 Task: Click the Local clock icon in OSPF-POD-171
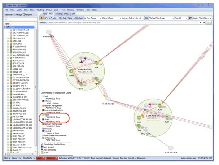pyautogui.click(x=71, y=71)
